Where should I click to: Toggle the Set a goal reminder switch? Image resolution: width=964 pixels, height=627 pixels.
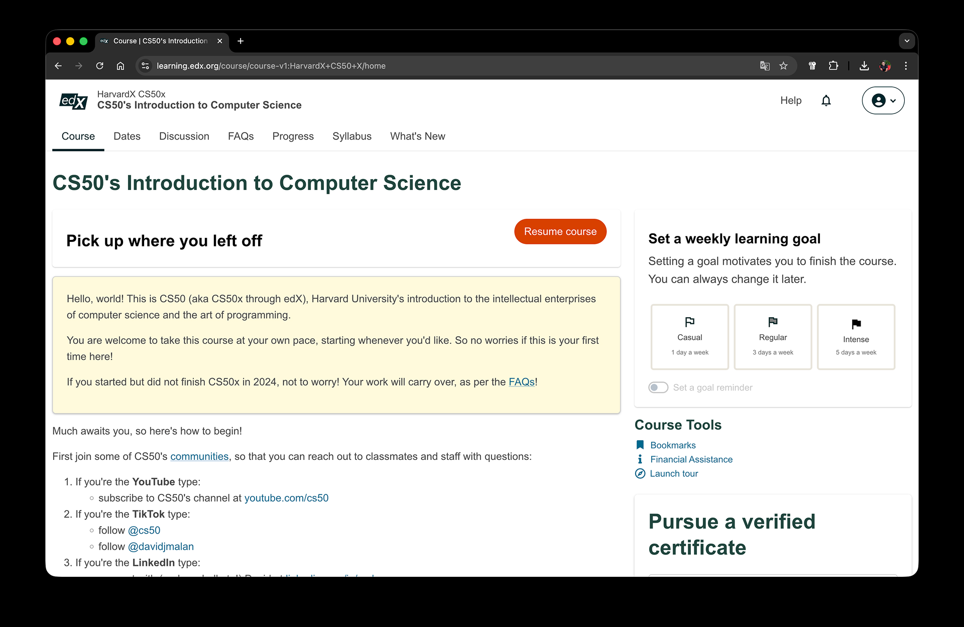tap(658, 388)
